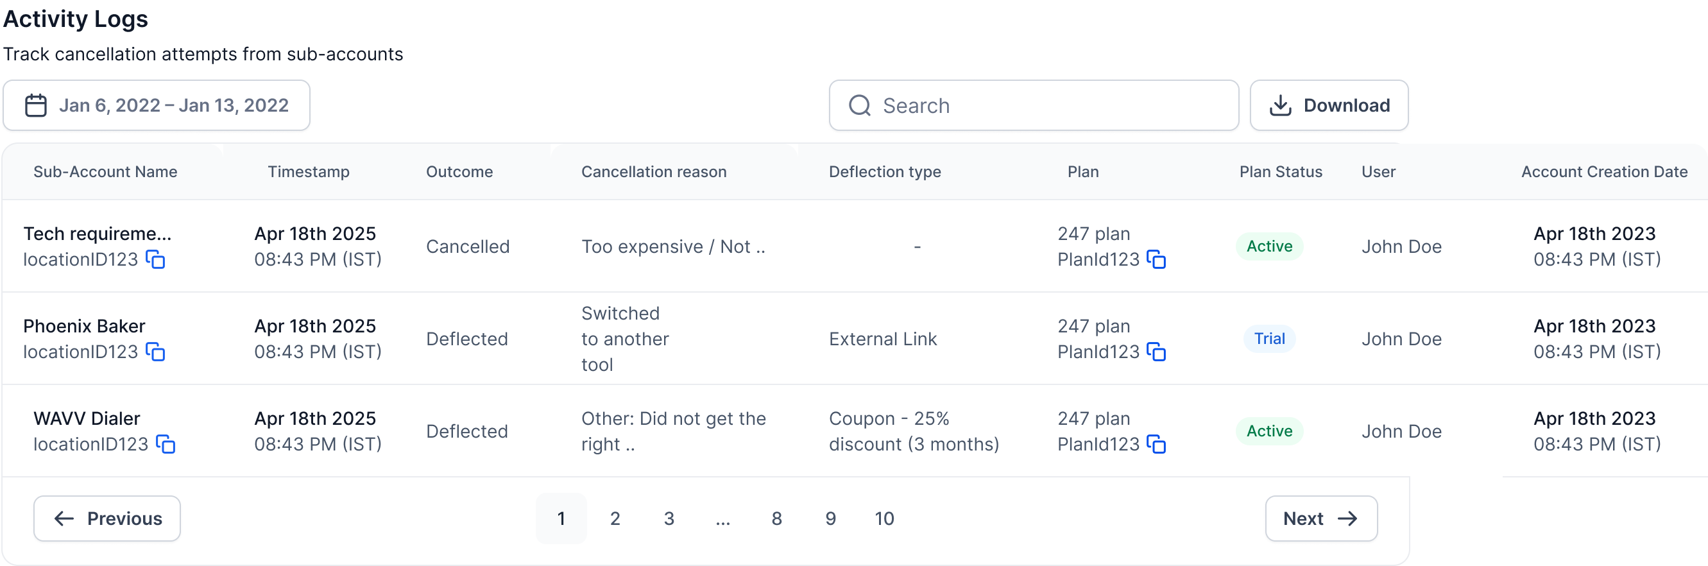Image resolution: width=1708 pixels, height=566 pixels.
Task: Copy location ID for Phoenix Baker
Action: point(155,352)
